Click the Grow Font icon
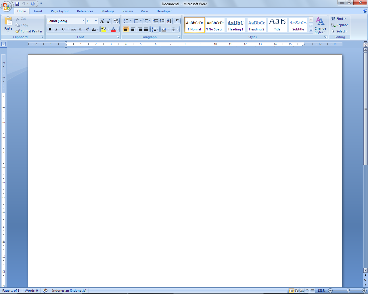The height and width of the screenshot is (294, 368). [102, 21]
